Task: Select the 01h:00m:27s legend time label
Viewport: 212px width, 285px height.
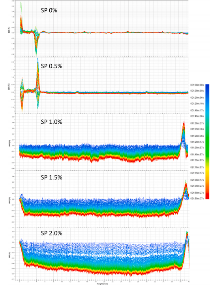Action: [197, 123]
